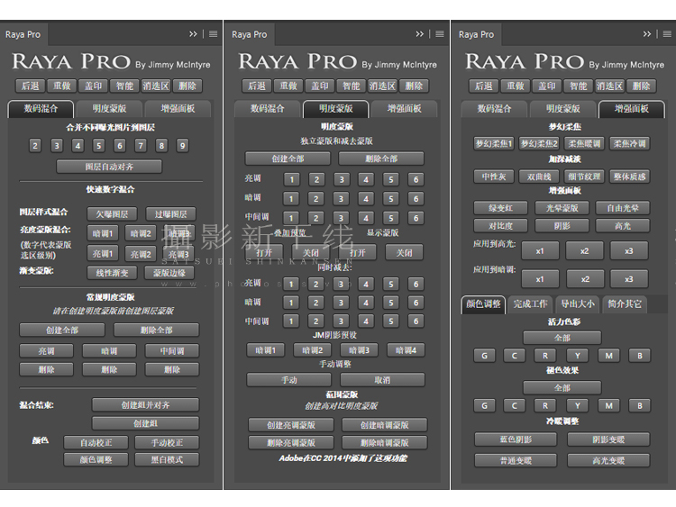Click the 中性灰 dodge and burn button
Screen dimensions: 676x507
494,177
